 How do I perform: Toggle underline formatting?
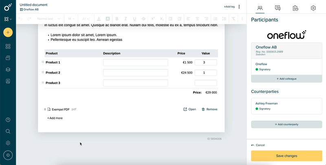point(134,19)
